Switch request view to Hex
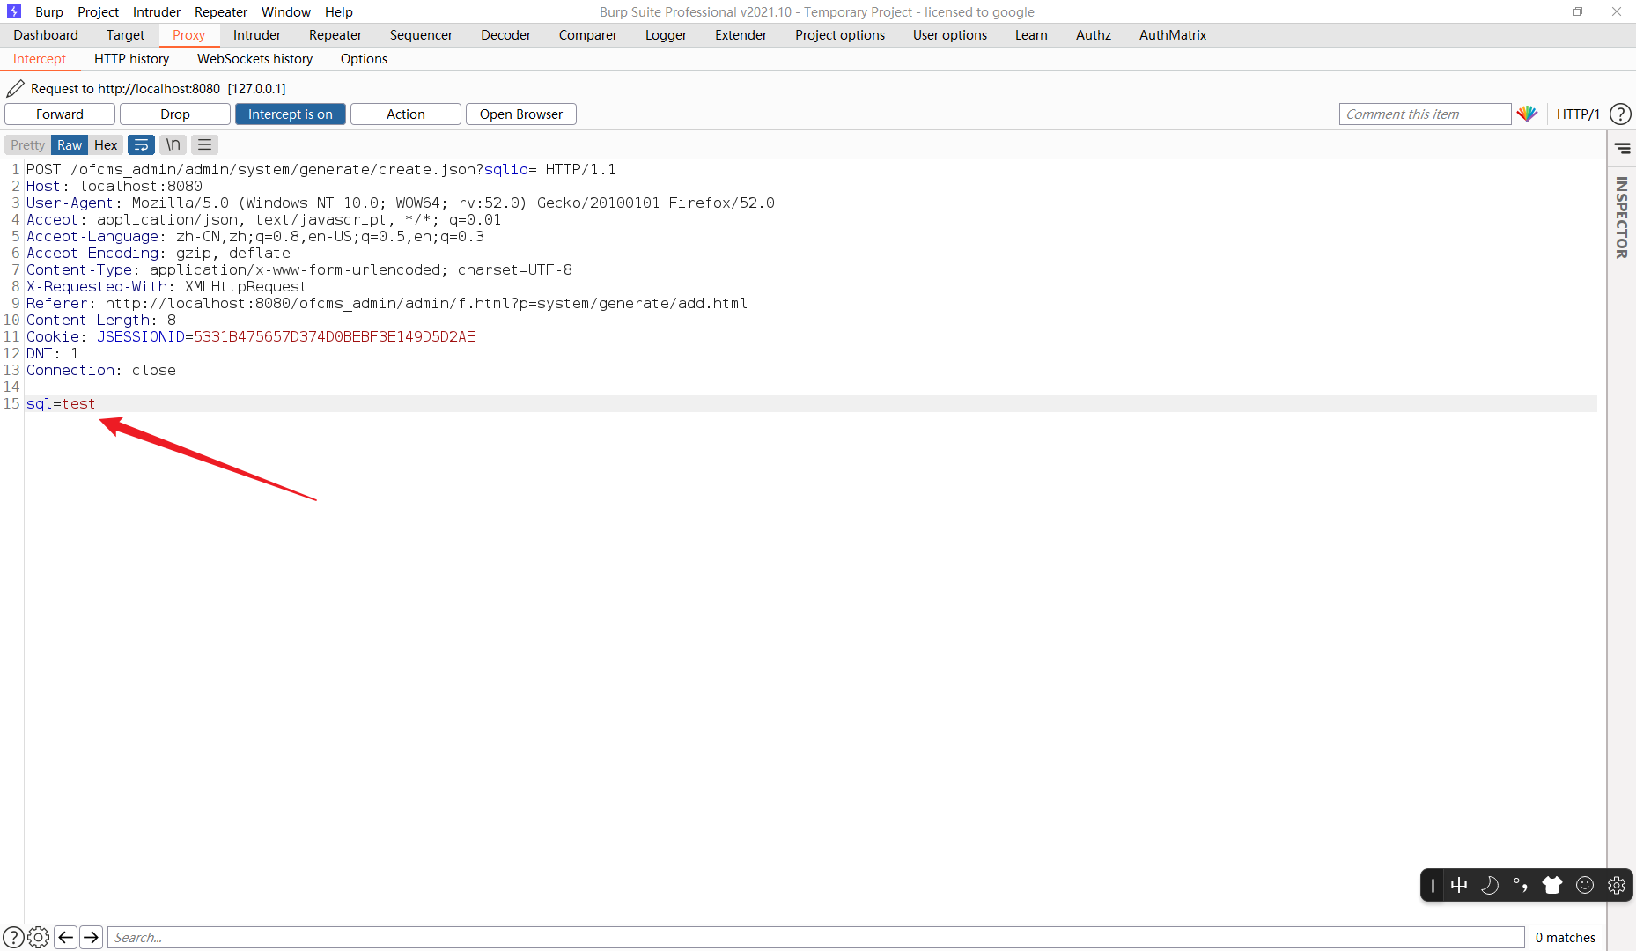The height and width of the screenshot is (951, 1636). tap(105, 144)
